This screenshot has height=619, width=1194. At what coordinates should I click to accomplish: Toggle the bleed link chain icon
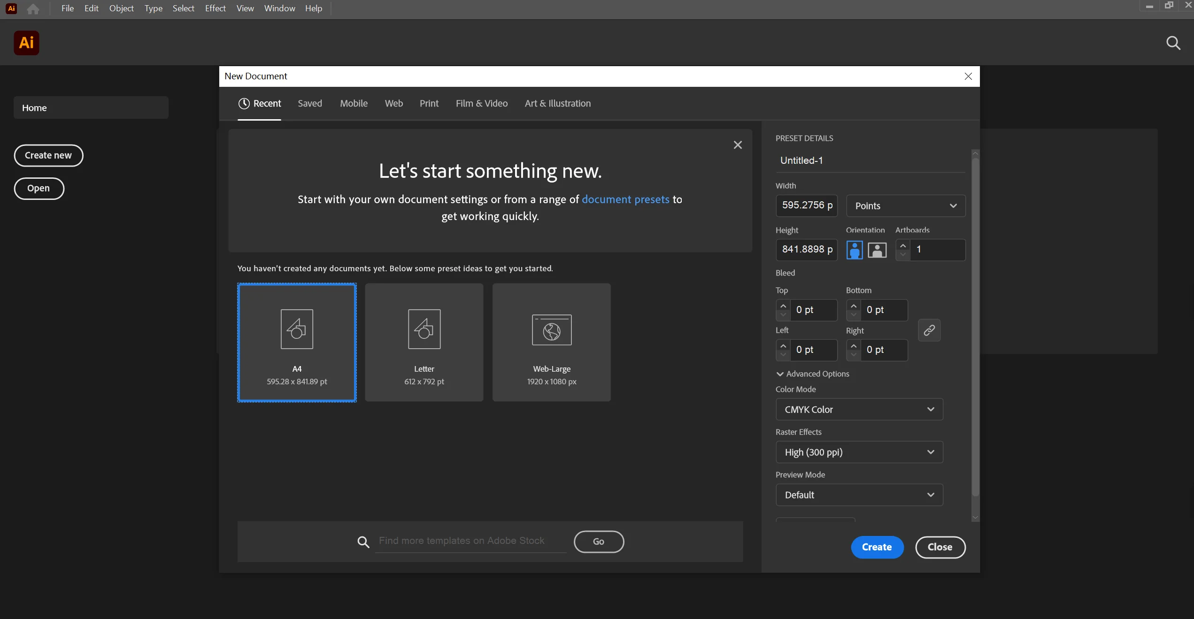pyautogui.click(x=929, y=330)
